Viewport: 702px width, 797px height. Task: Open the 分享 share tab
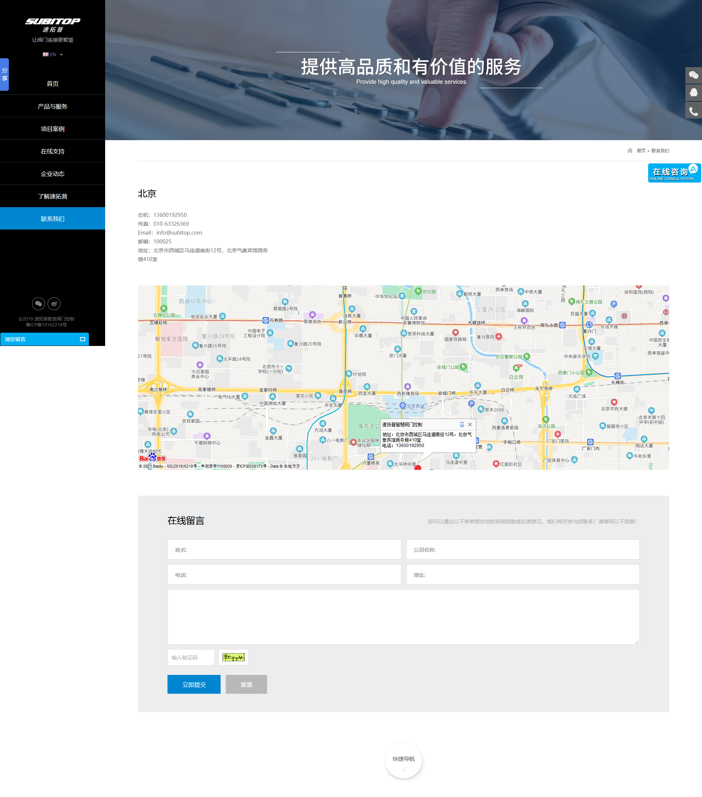[x=4, y=74]
